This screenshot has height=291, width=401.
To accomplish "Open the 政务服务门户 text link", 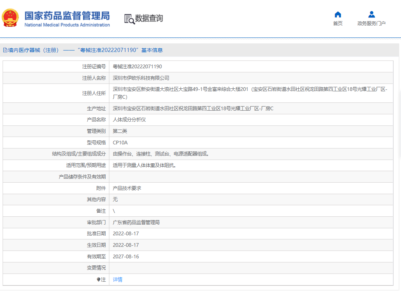I will click(371, 24).
